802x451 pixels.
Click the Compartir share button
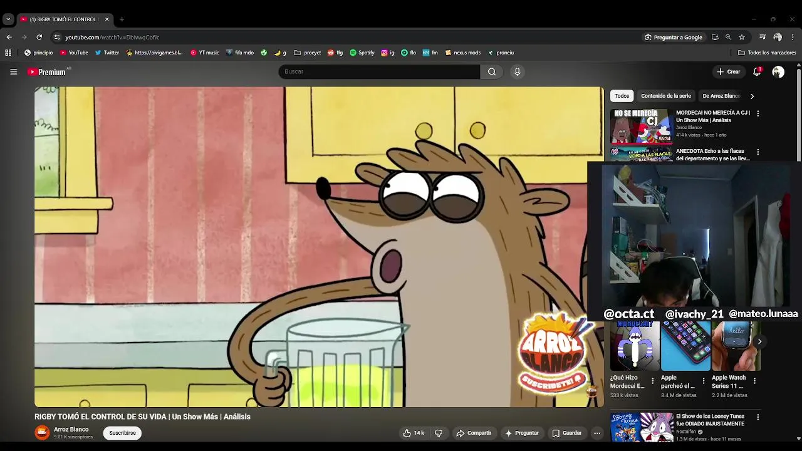[x=474, y=433]
